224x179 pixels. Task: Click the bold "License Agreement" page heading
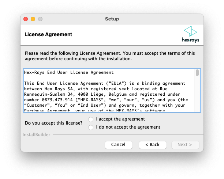48,35
